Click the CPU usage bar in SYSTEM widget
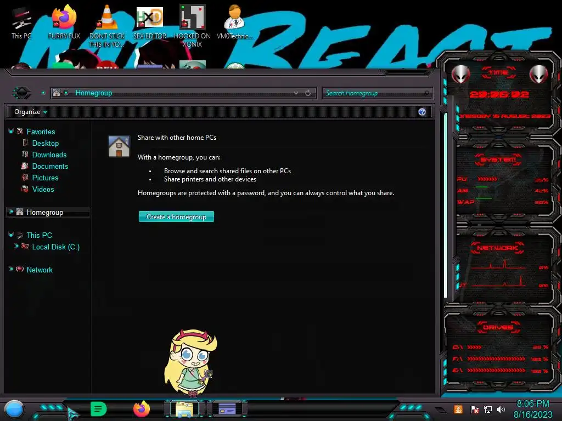562x421 pixels. pyautogui.click(x=487, y=179)
